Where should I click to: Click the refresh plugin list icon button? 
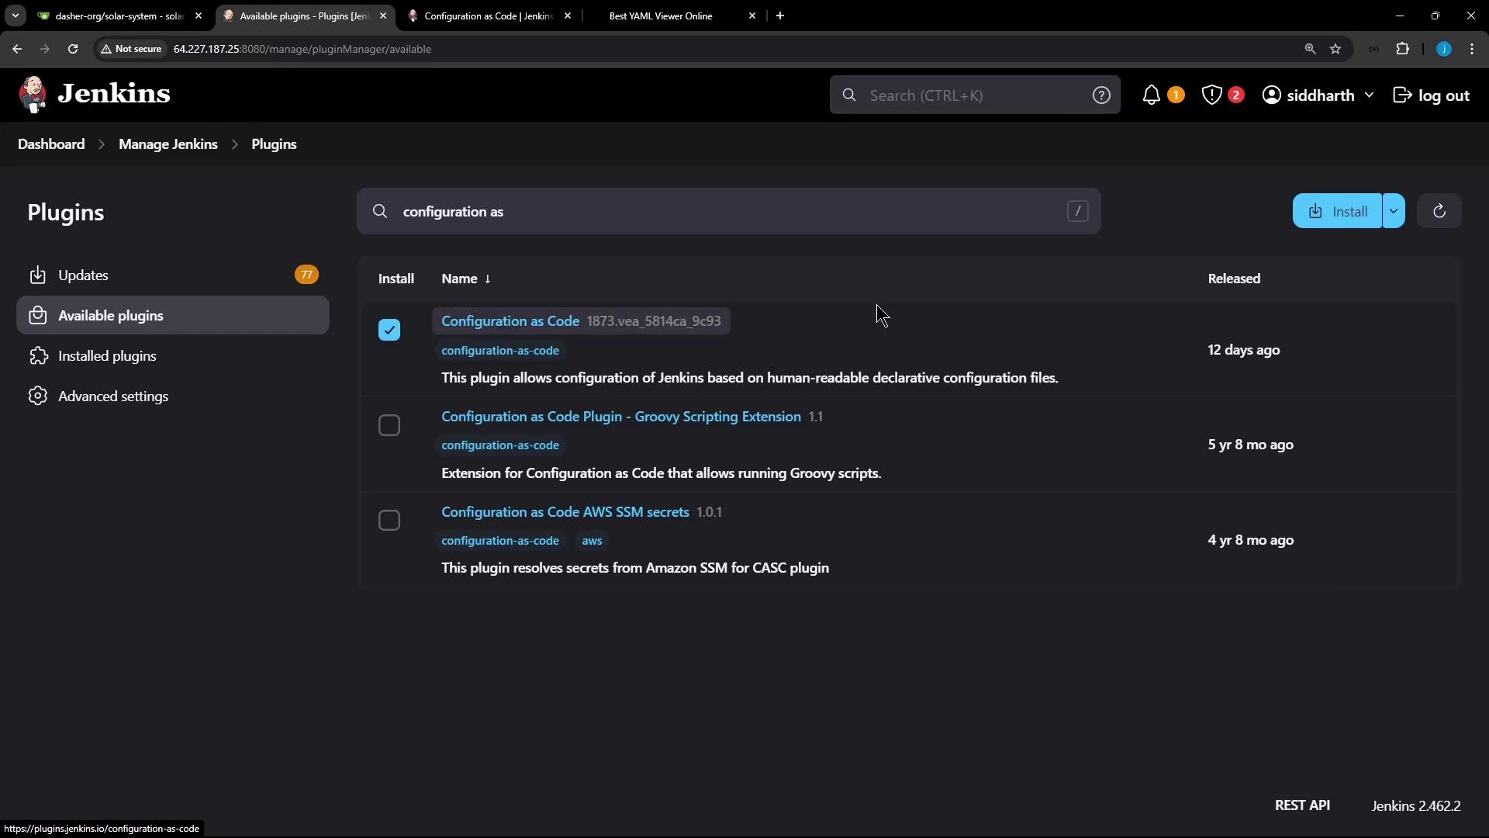(1439, 211)
